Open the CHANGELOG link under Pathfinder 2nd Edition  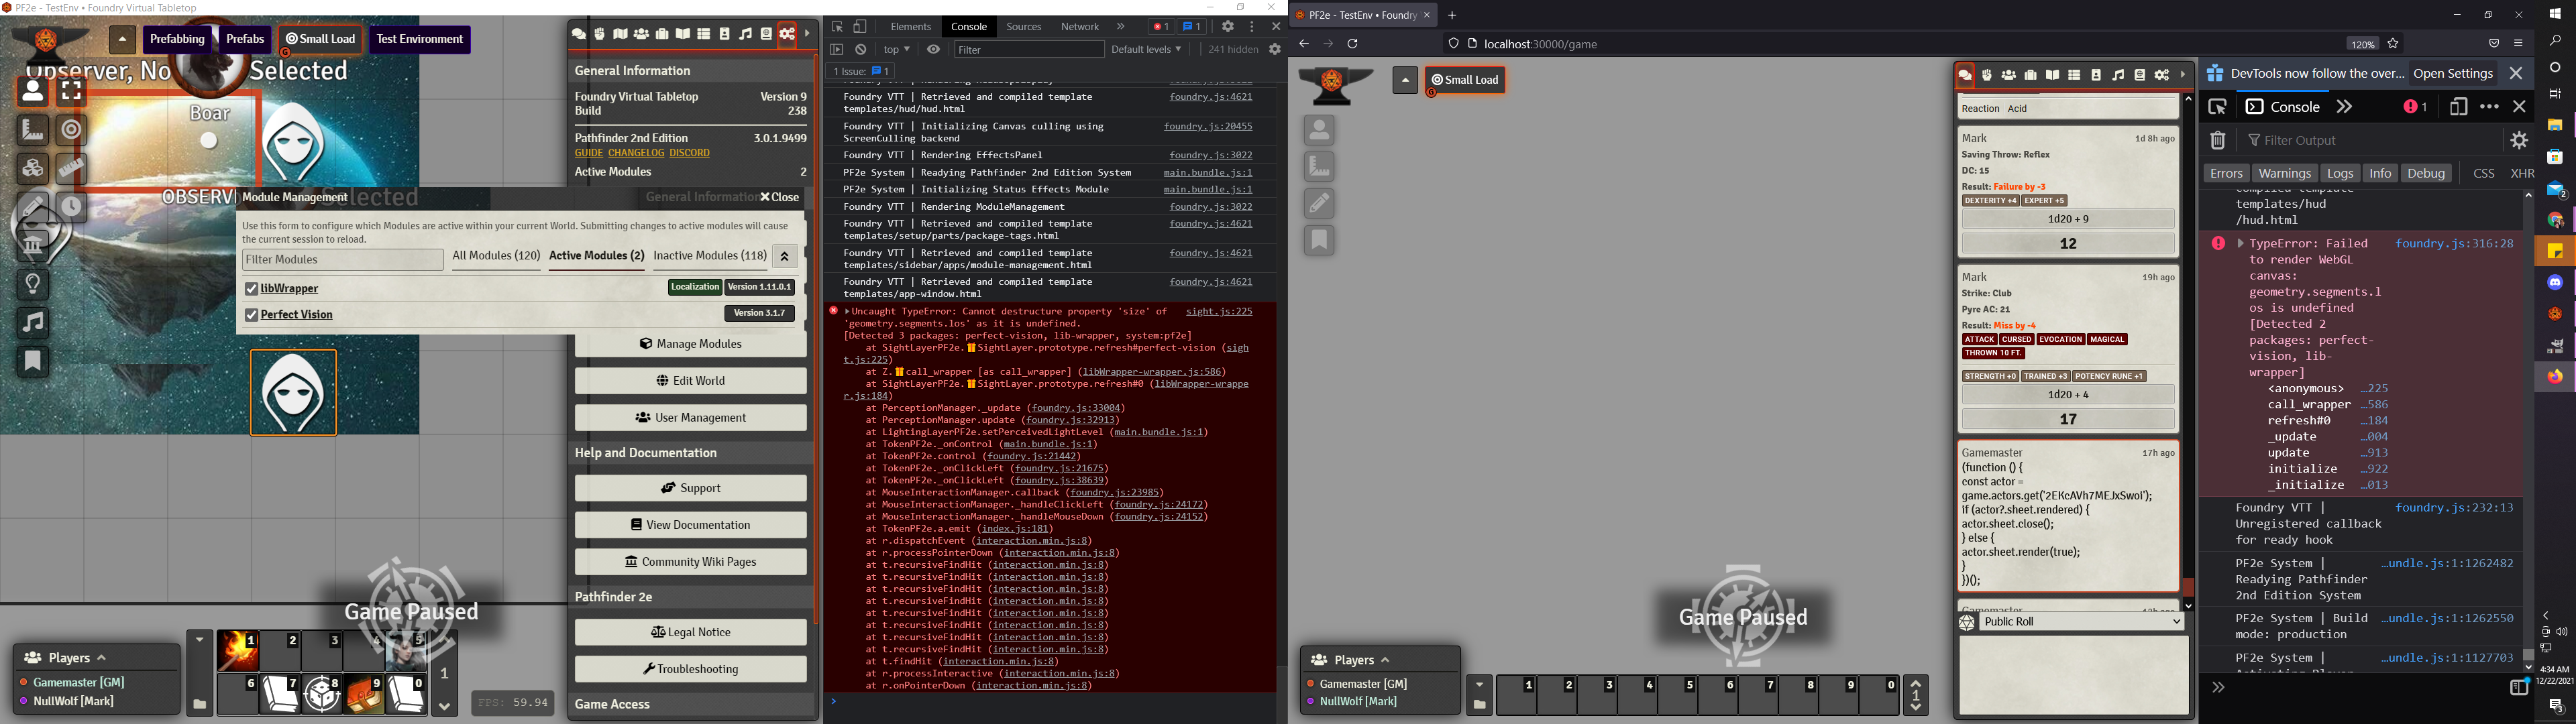tap(636, 152)
